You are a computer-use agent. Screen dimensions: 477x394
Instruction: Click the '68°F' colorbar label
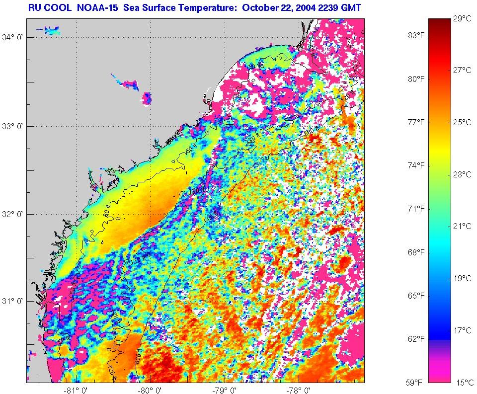click(x=416, y=252)
